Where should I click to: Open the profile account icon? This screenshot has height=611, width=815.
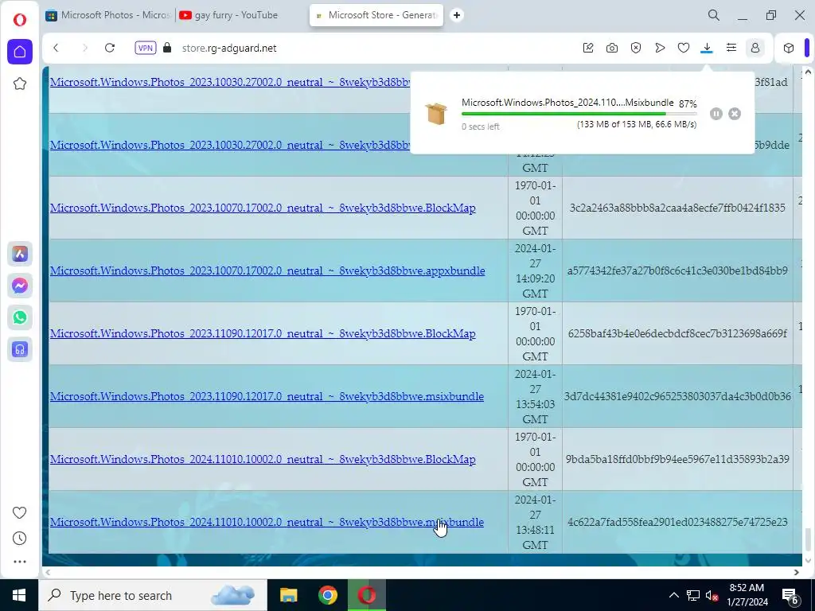pyautogui.click(x=755, y=48)
